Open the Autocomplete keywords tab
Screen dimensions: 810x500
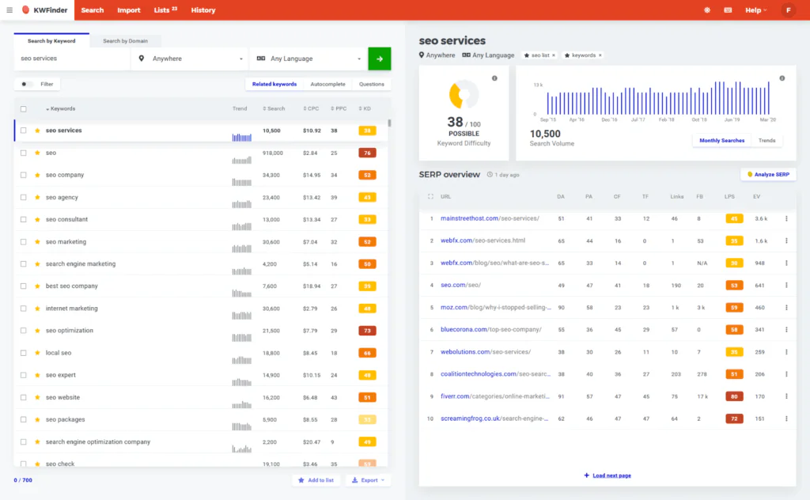(330, 84)
